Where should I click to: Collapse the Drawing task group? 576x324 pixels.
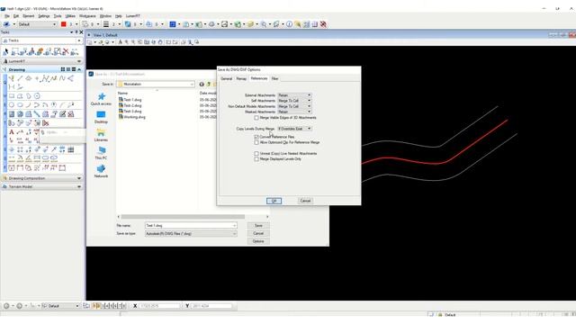click(x=79, y=69)
